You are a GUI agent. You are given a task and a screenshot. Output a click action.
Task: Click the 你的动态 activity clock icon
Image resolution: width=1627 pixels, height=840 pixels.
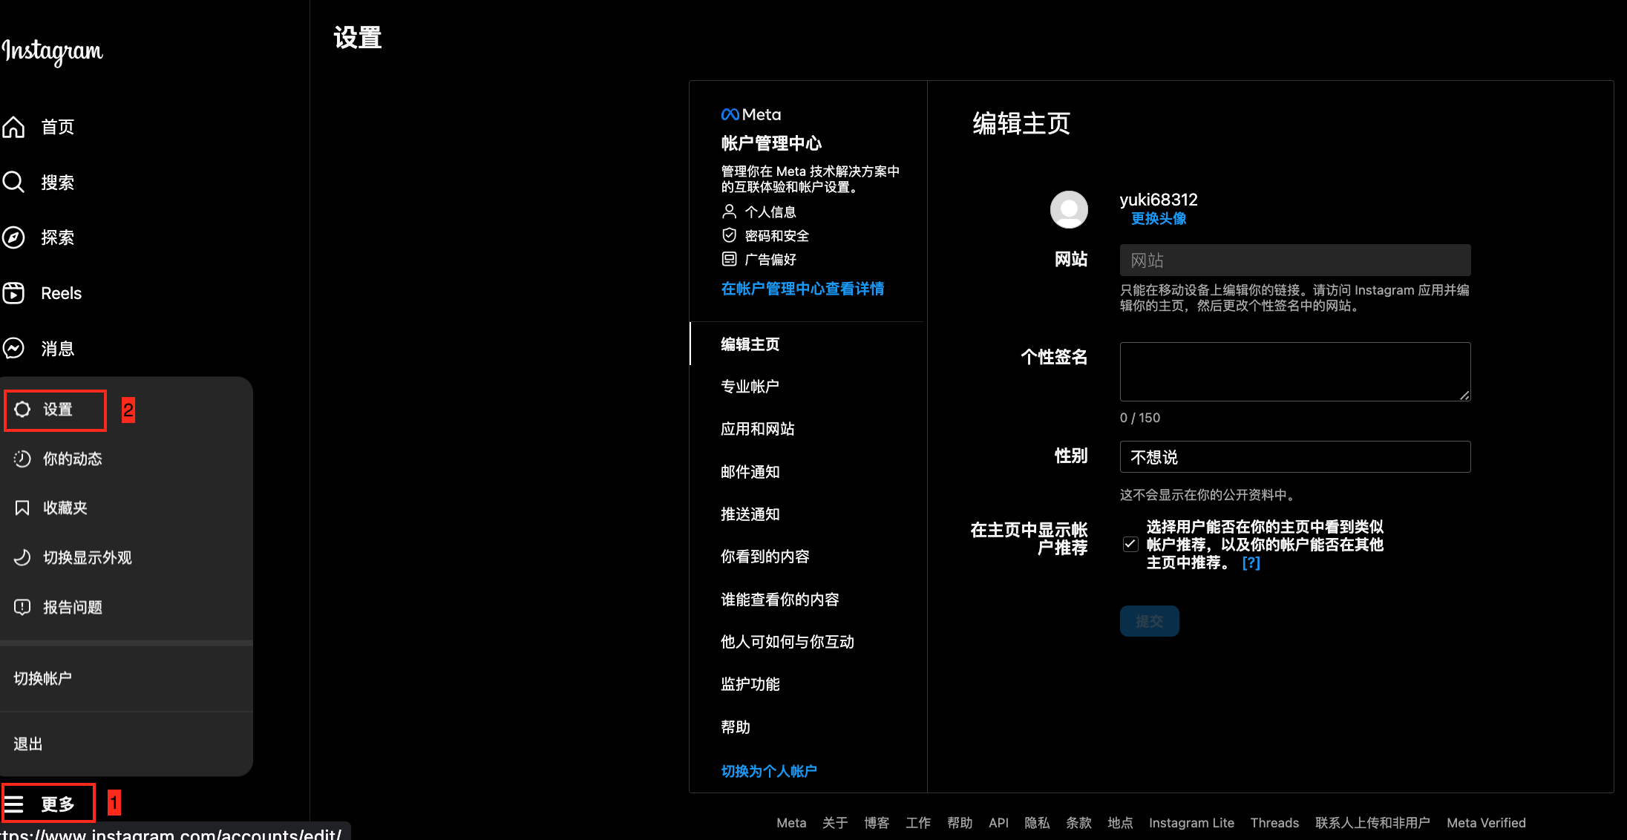pyautogui.click(x=22, y=459)
